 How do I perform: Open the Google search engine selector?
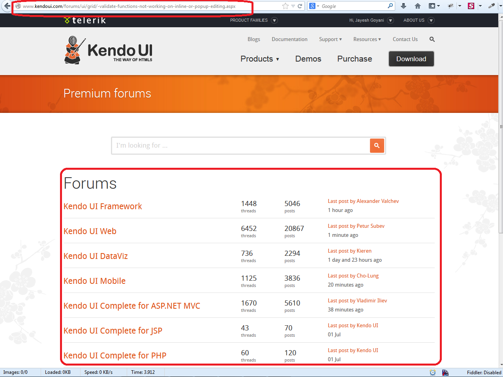(314, 6)
